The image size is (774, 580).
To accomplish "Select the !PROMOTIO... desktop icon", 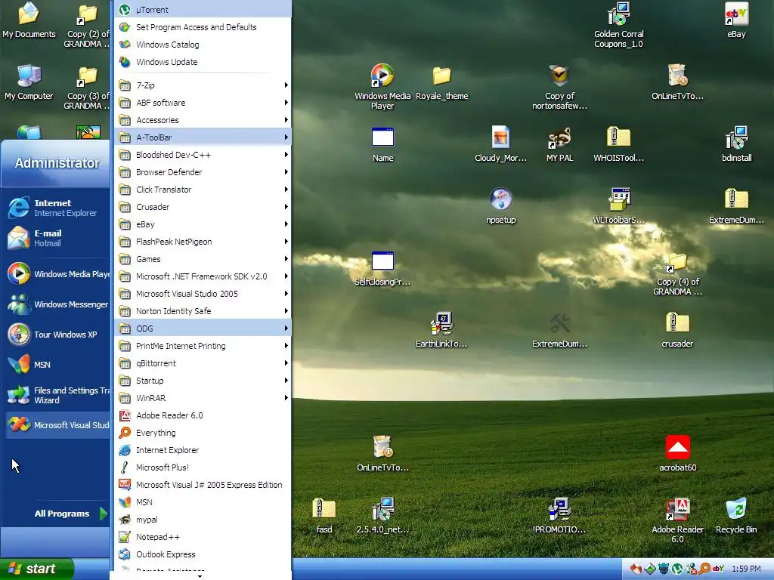I will [559, 515].
